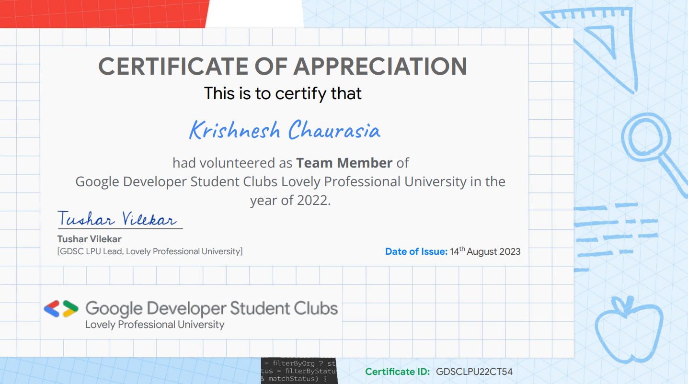Click 'Lovely Professional University' under the logo

click(155, 325)
